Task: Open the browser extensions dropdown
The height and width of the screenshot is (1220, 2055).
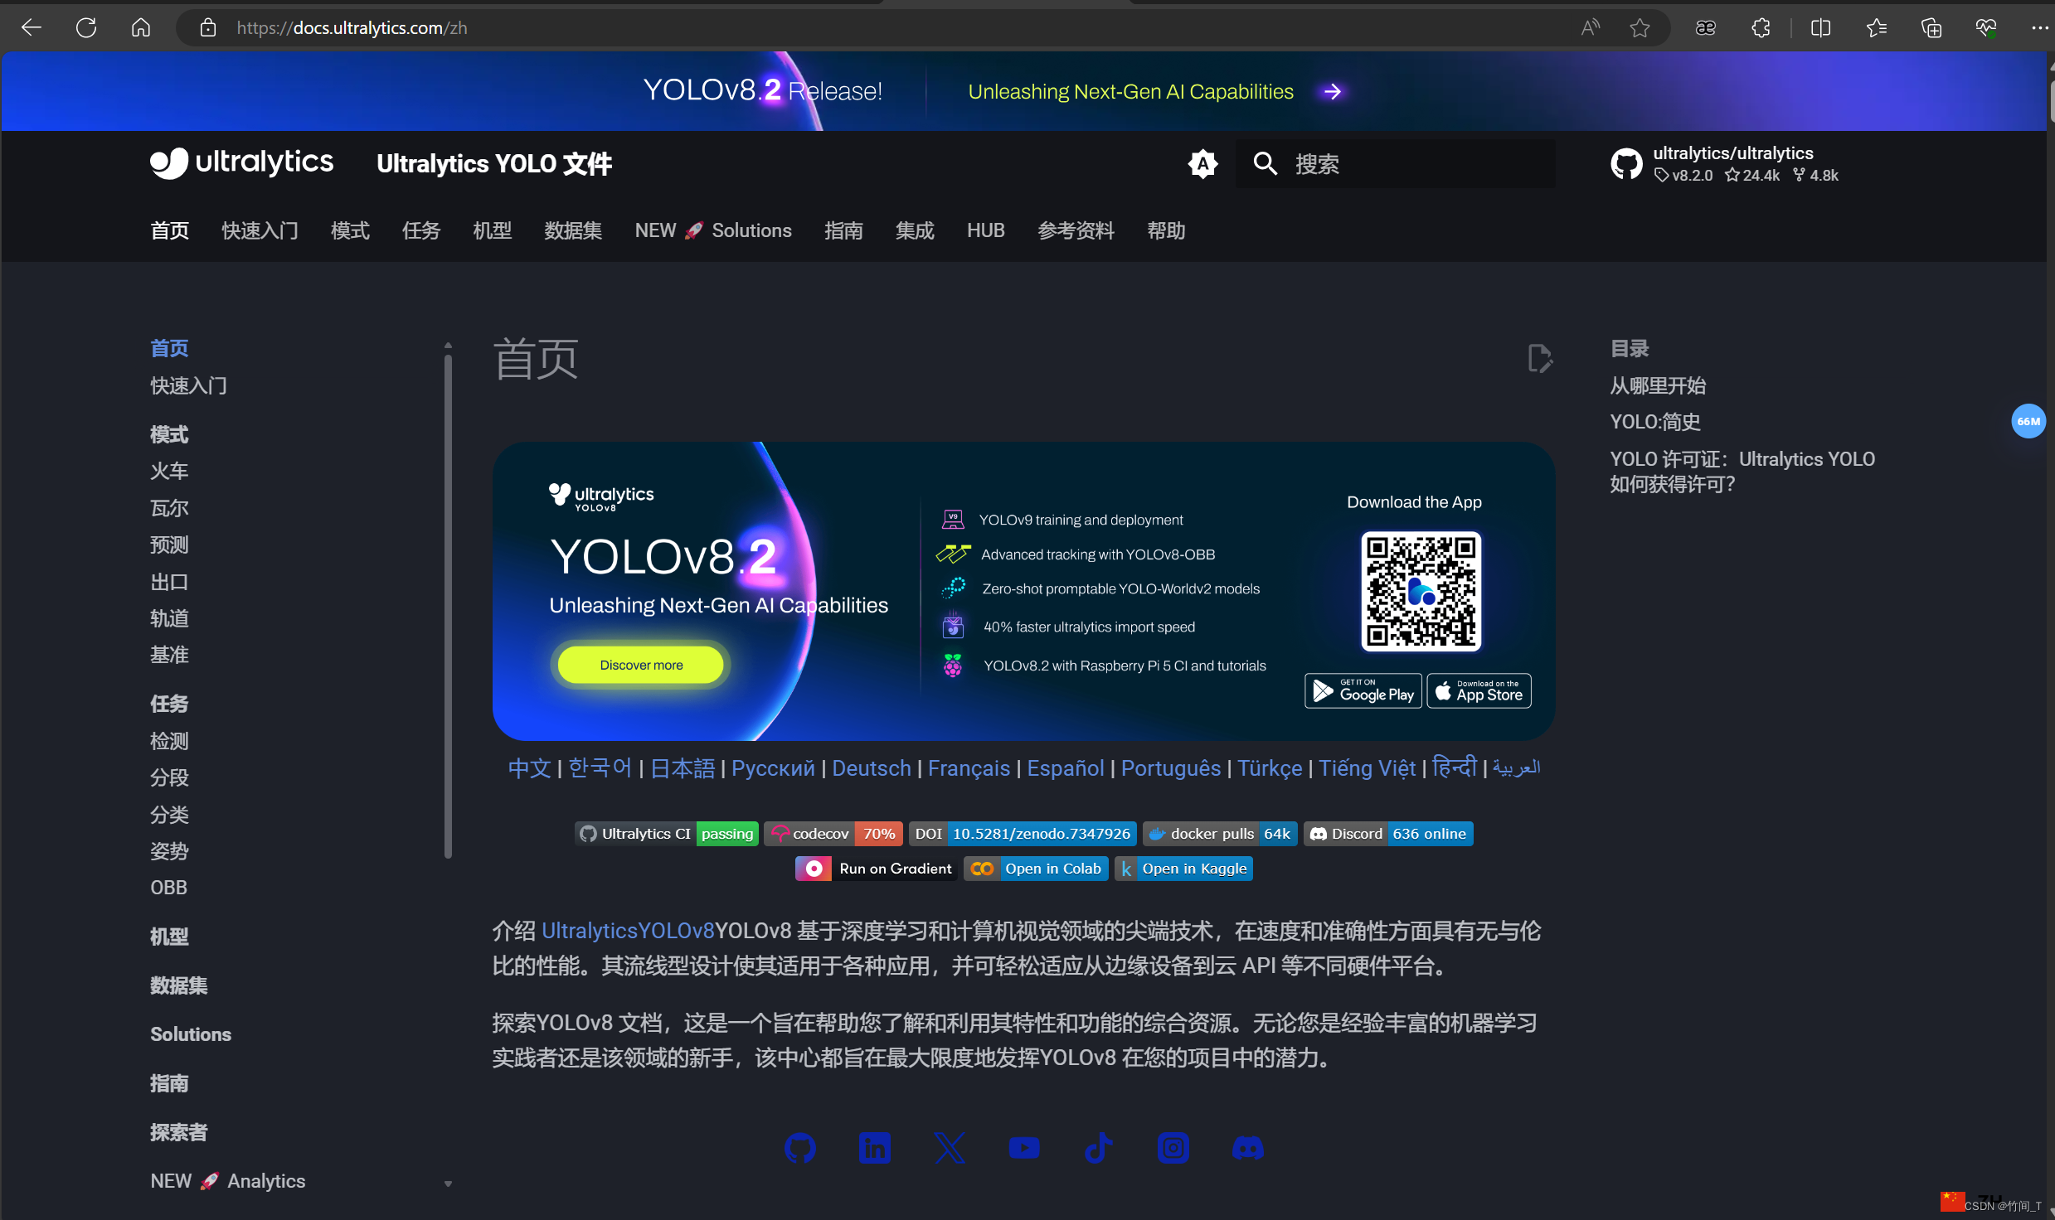Action: (x=1761, y=27)
